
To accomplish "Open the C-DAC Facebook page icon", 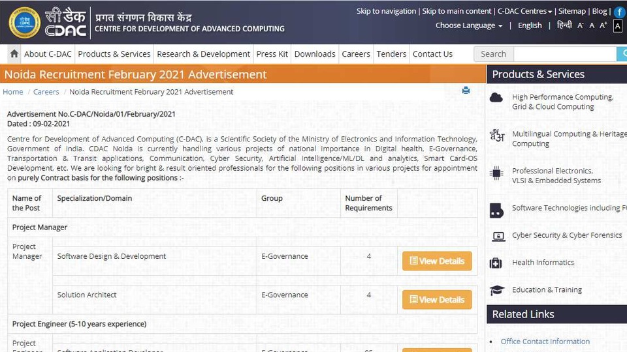I will pyautogui.click(x=619, y=12).
